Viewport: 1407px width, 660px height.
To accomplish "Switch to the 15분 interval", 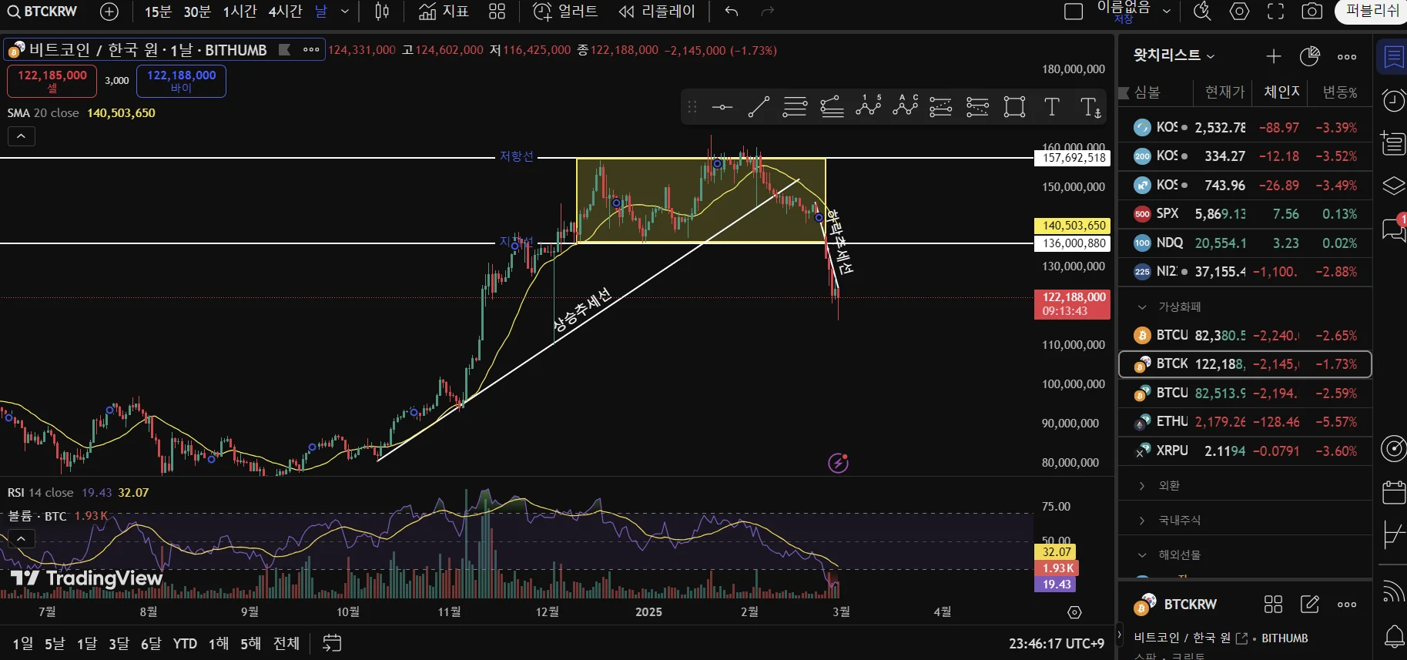I will tap(158, 12).
